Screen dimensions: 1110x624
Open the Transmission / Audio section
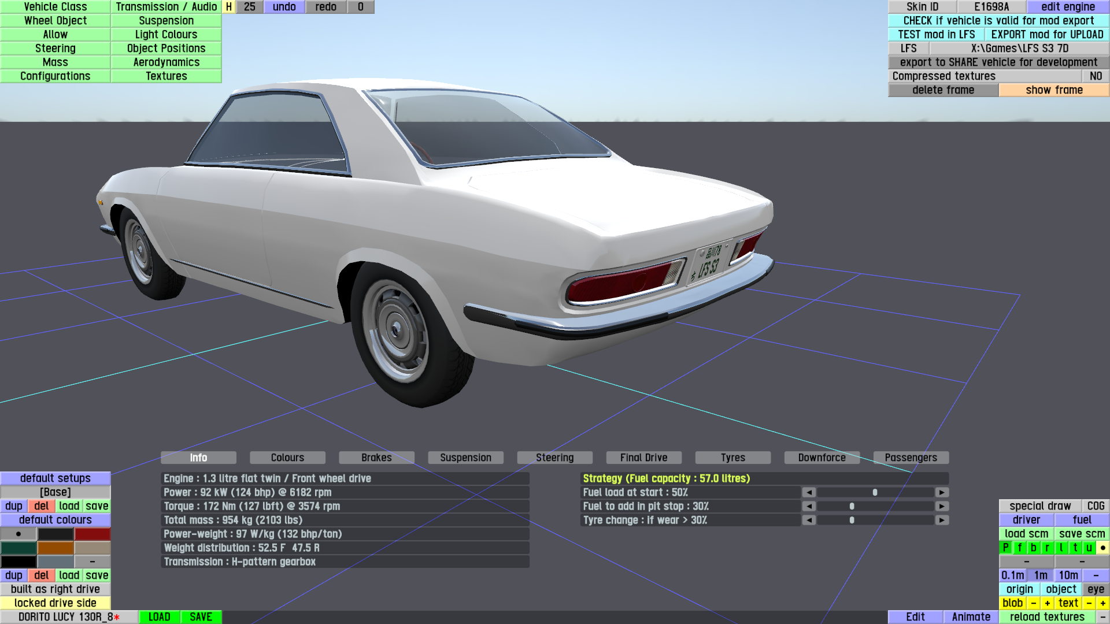coord(166,7)
